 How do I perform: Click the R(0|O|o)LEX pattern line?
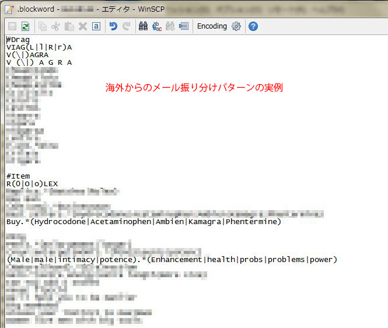(x=32, y=184)
